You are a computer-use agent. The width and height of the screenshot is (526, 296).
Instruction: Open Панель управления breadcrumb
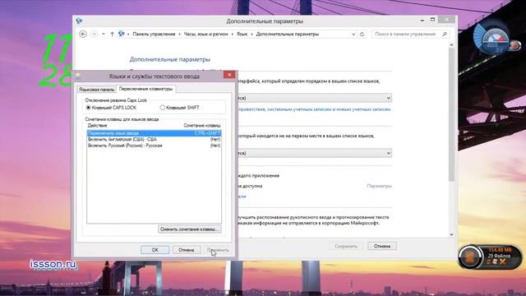point(154,34)
